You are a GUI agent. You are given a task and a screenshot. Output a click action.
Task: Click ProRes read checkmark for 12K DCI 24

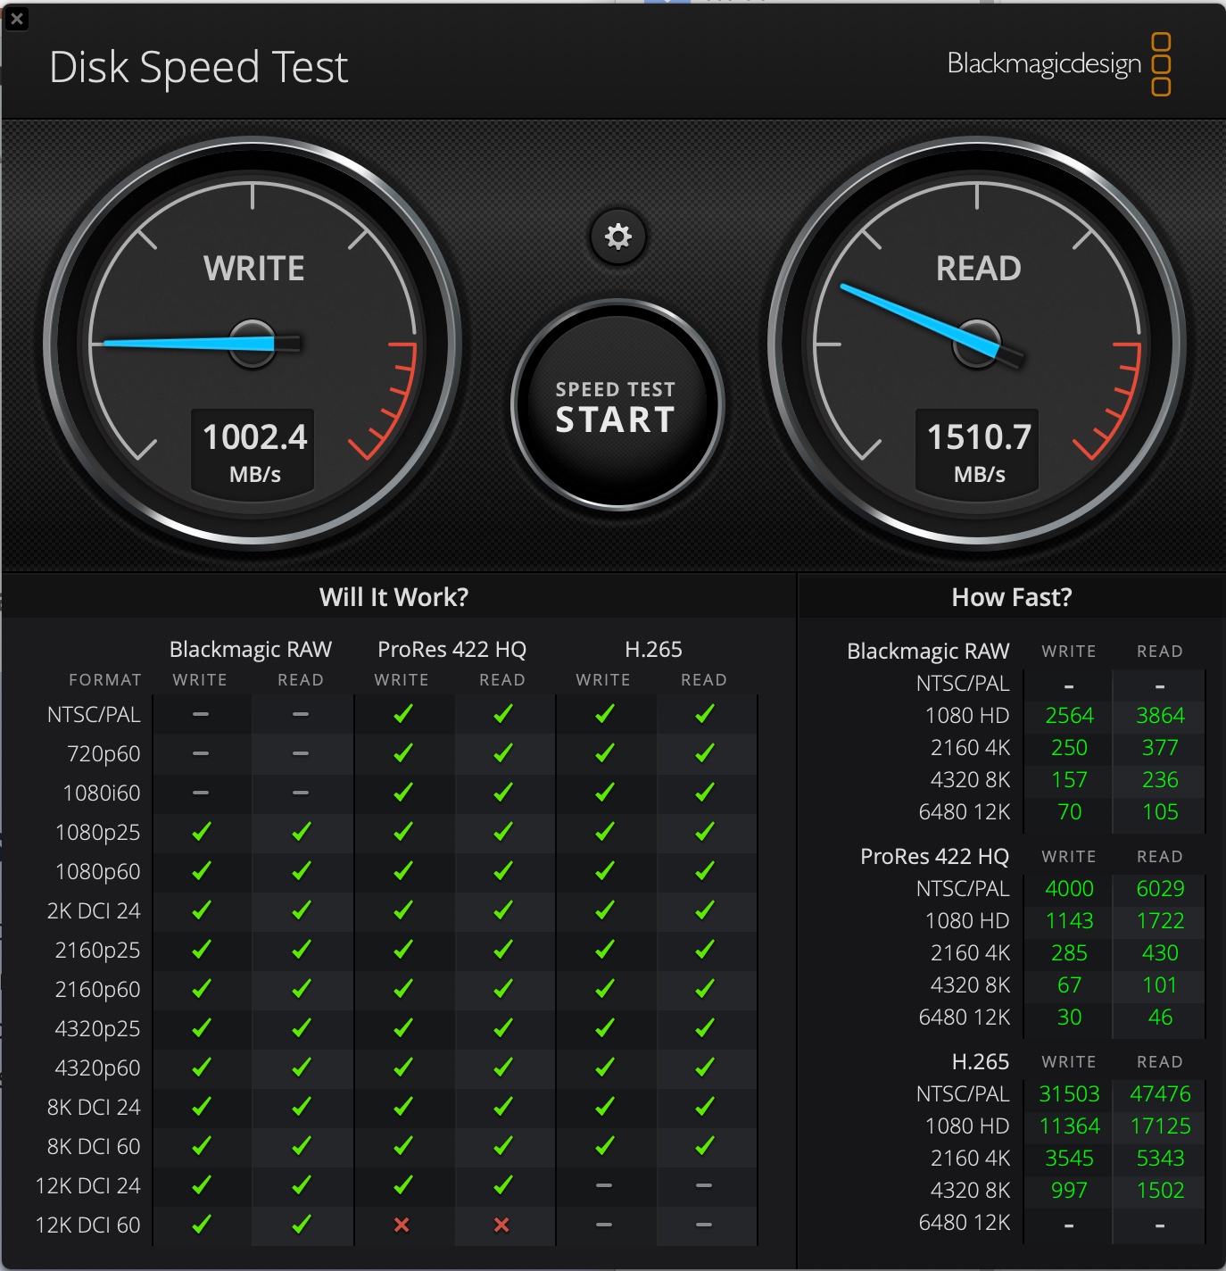click(x=503, y=1185)
